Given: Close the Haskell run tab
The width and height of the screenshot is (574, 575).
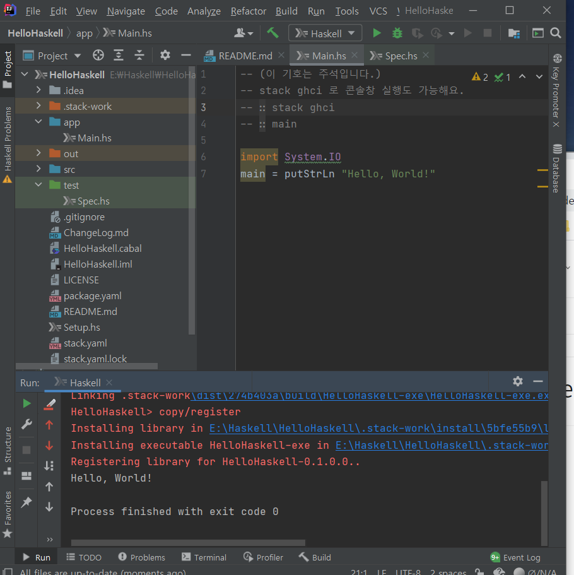Looking at the screenshot, I should pos(109,382).
